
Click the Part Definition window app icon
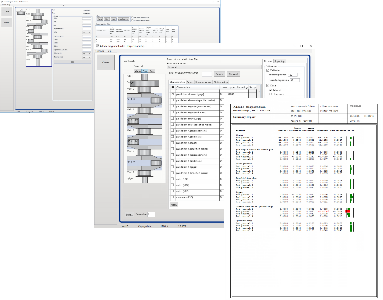point(2,2)
